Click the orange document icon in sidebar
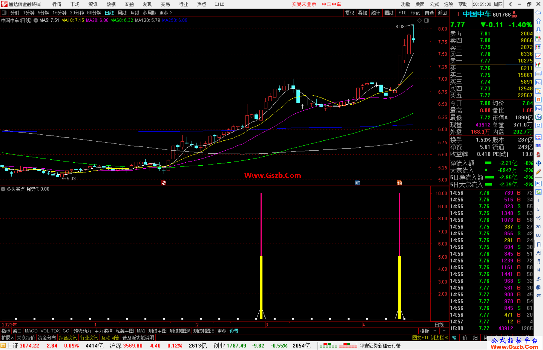 click(538, 100)
